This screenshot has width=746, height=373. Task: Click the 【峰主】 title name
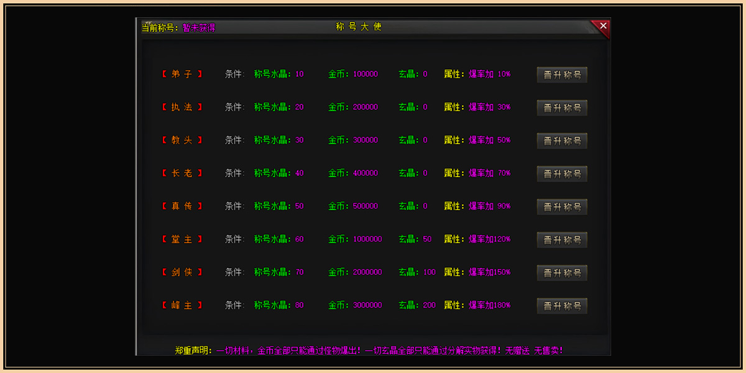point(182,305)
